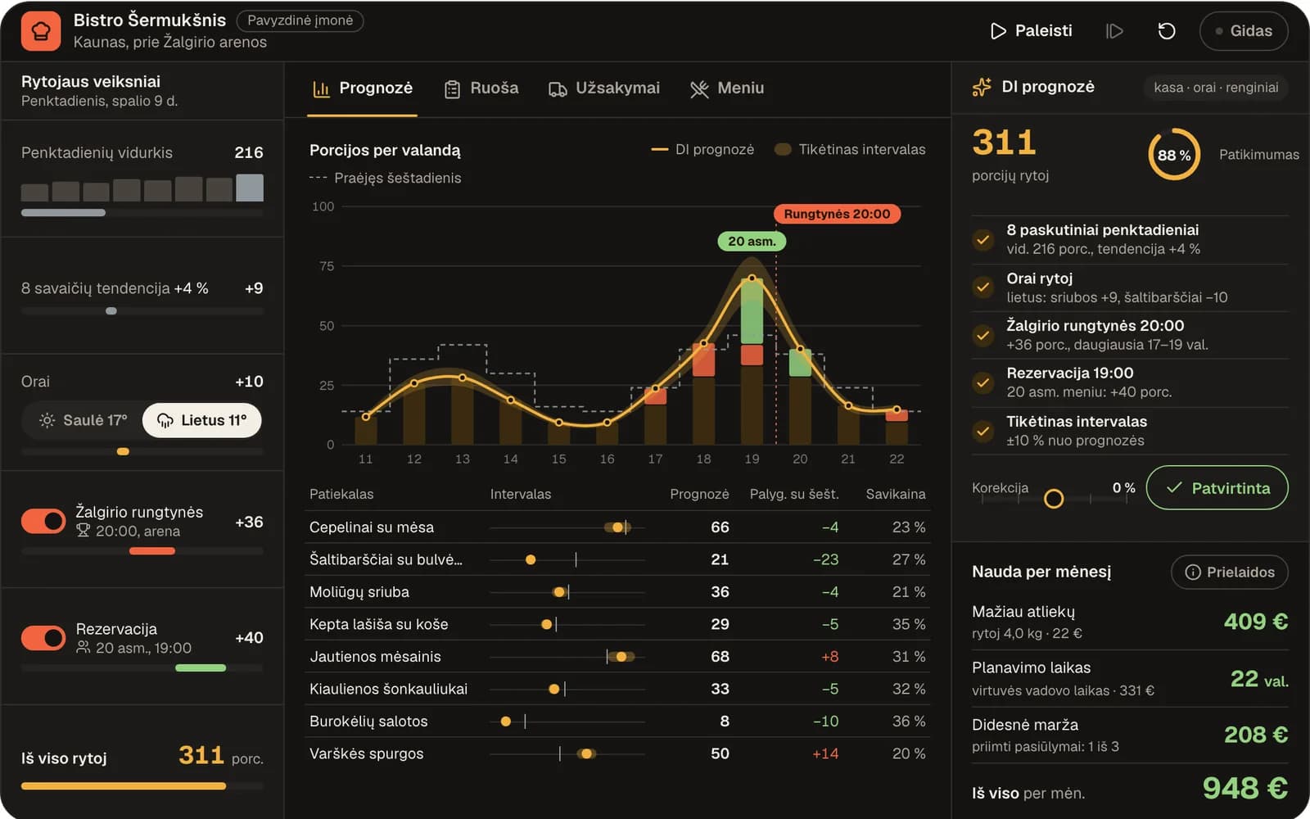
Task: Select the Cepelinai su mėsa row
Action: (x=617, y=527)
